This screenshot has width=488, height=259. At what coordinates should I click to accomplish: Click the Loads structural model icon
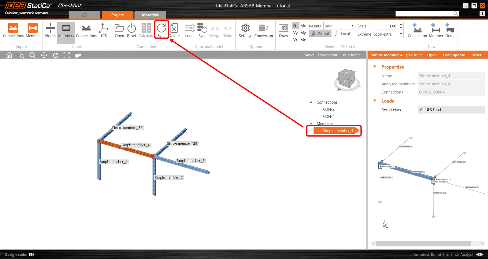click(x=190, y=30)
